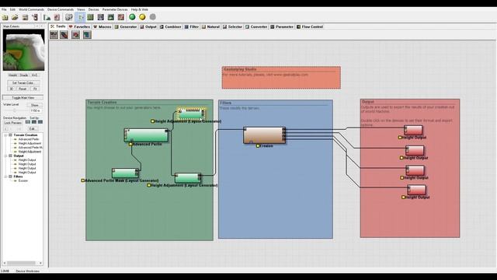Select Erosion in the device tree
Screen dimensions: 497x280
23,180
